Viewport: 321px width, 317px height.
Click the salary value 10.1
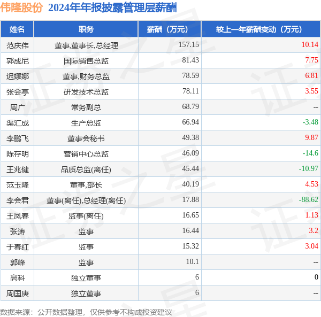[192, 261]
